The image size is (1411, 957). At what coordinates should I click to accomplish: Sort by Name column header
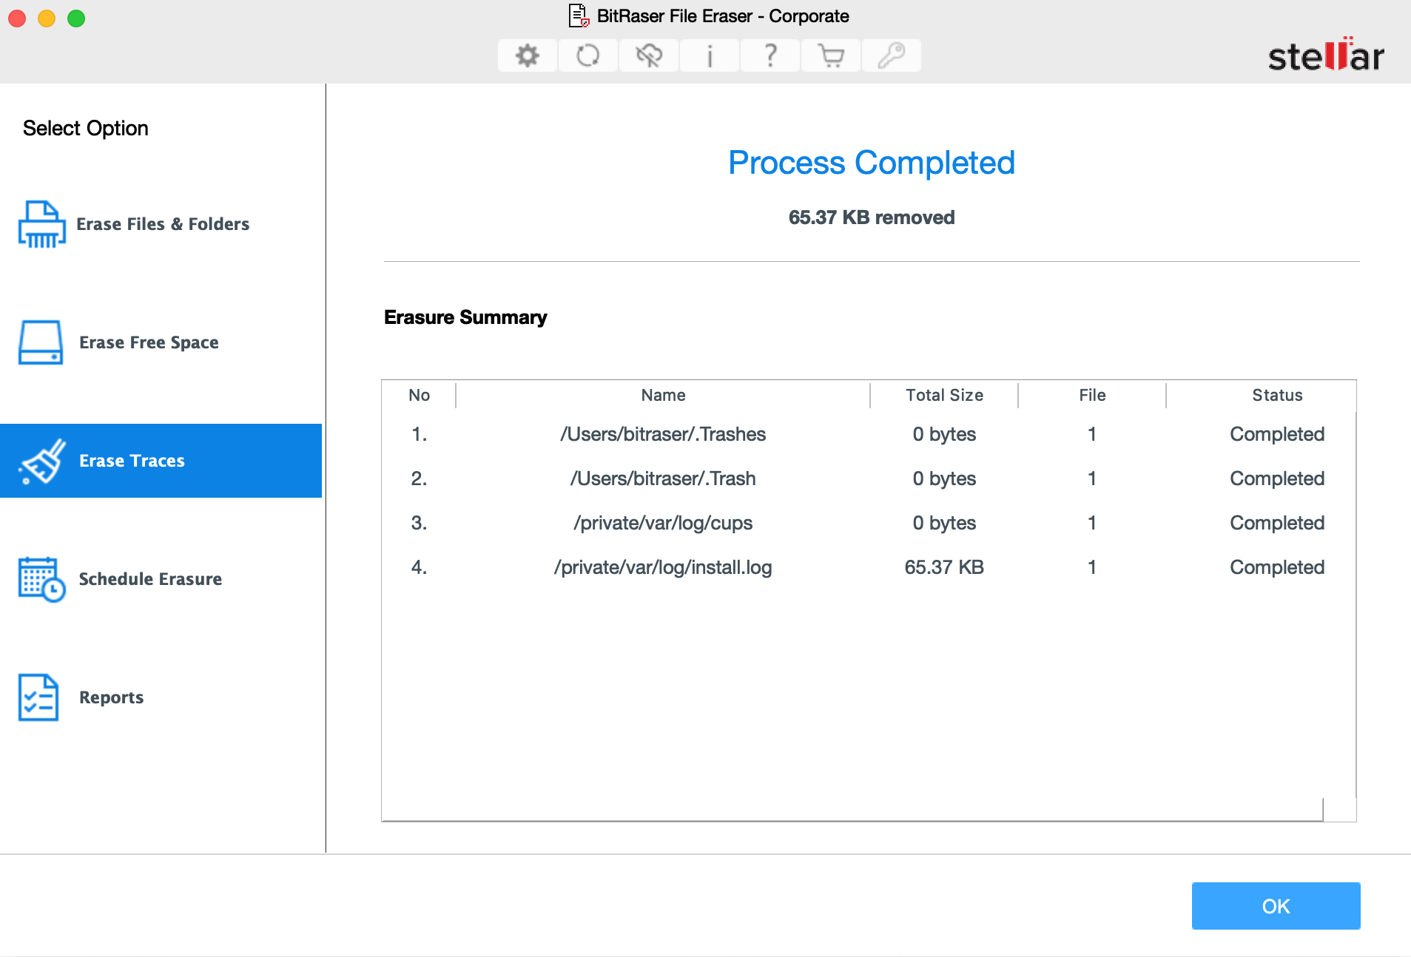coord(663,395)
